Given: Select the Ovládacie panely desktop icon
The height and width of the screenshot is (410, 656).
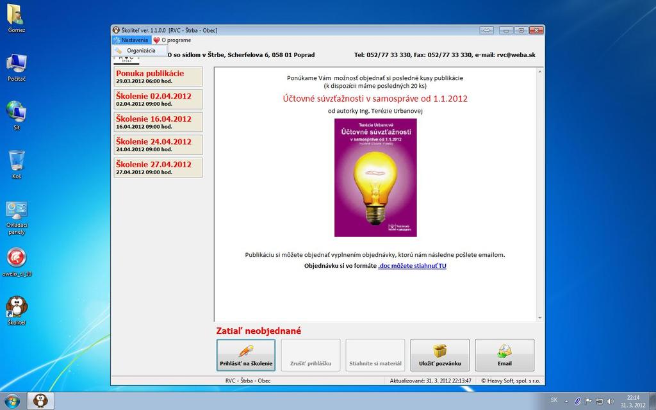Looking at the screenshot, I should (16, 218).
